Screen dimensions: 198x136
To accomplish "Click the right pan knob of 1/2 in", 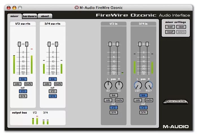I will [x=119, y=85].
